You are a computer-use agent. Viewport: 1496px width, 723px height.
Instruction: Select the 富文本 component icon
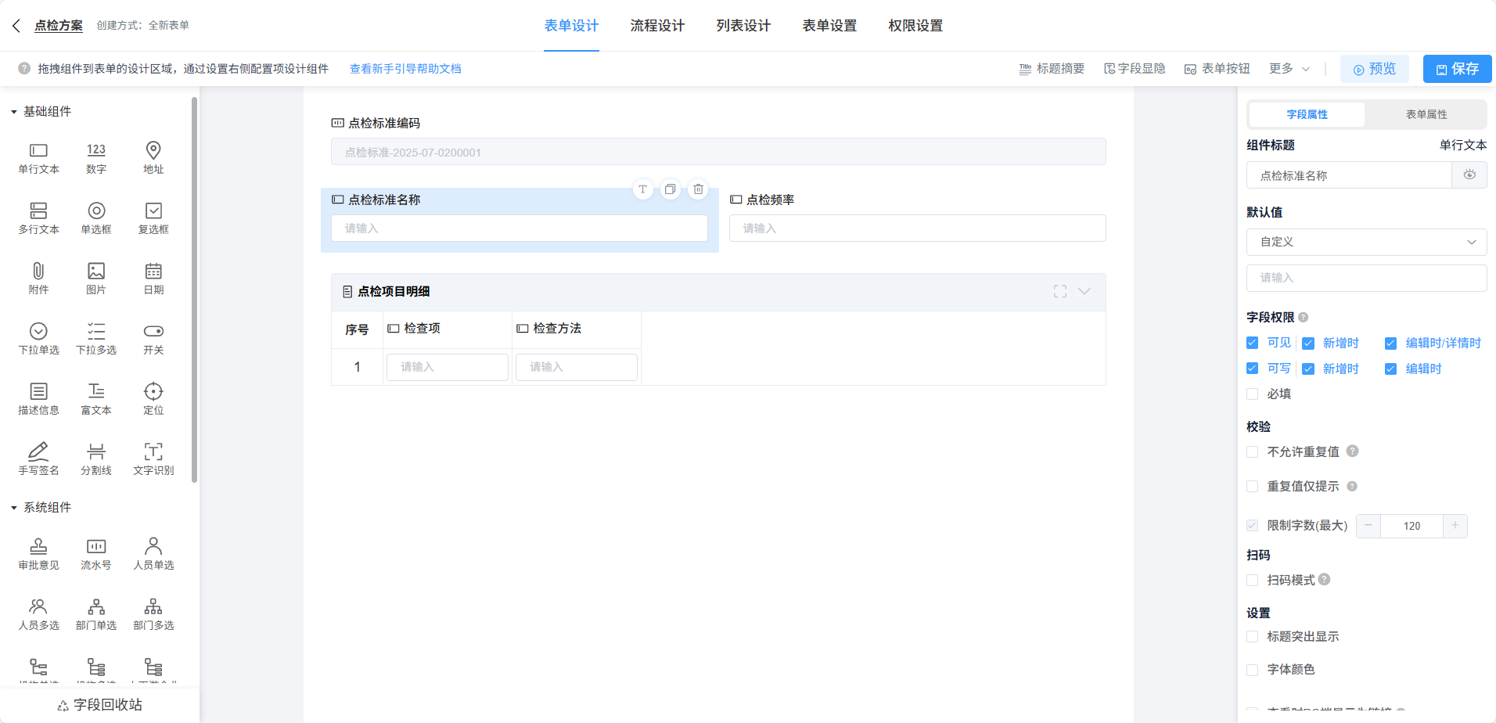[x=96, y=391]
